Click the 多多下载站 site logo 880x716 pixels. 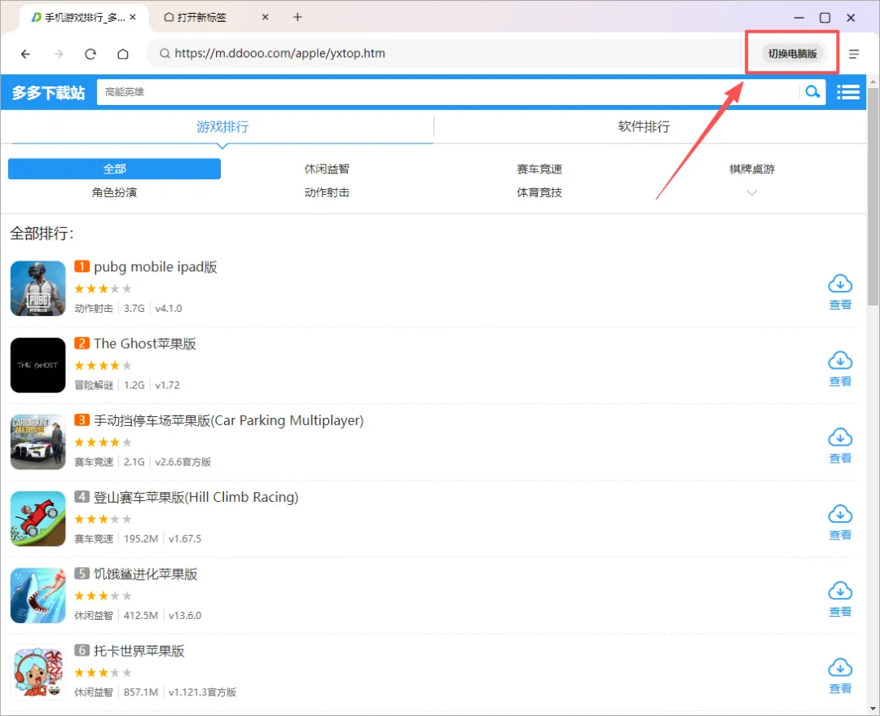point(48,93)
